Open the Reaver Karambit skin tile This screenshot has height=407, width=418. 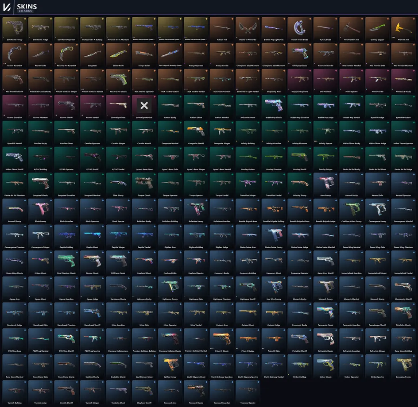point(15,55)
